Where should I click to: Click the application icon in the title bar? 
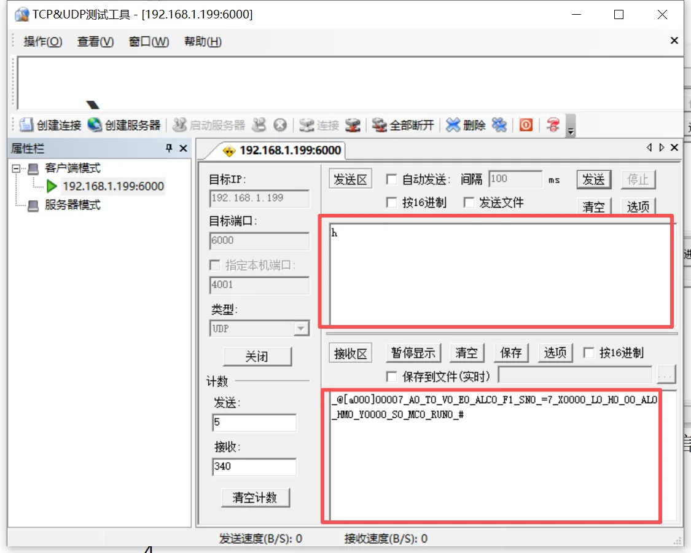[x=21, y=15]
